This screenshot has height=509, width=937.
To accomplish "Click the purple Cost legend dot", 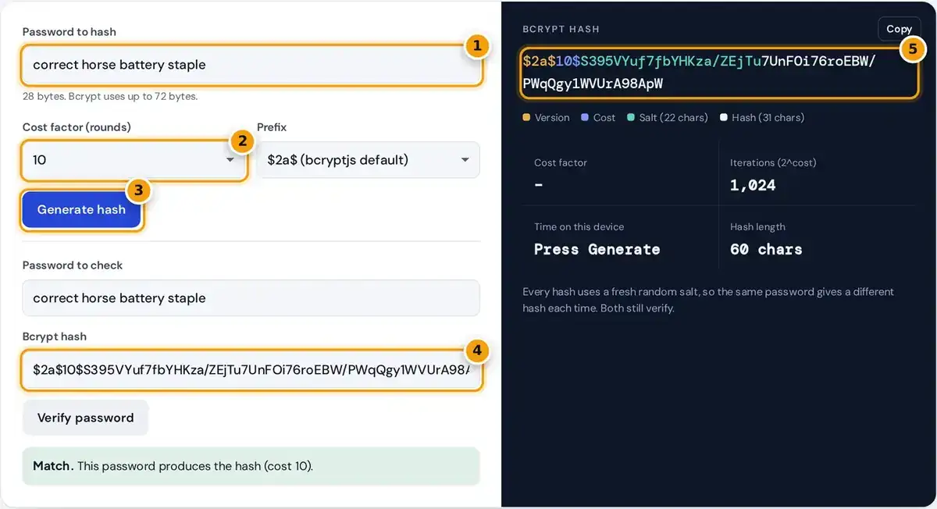I will (584, 118).
